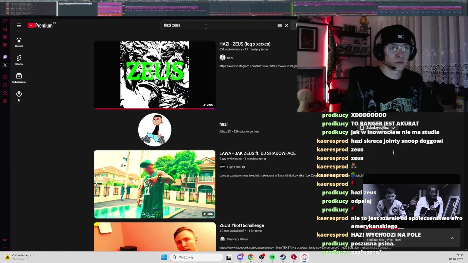Open X (Twitter) in the Opera GX sidebar
468x263 pixels.
pos(5,65)
